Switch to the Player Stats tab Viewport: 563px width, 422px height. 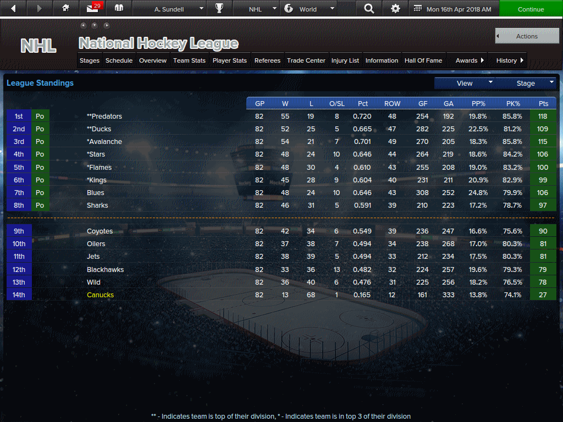point(229,60)
